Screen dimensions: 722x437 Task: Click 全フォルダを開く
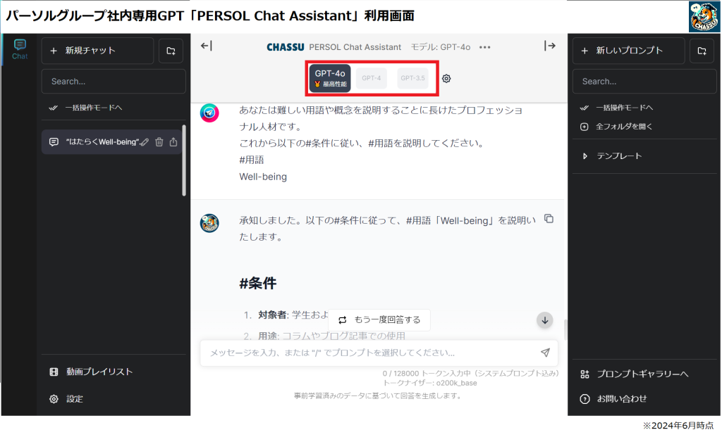tap(616, 127)
